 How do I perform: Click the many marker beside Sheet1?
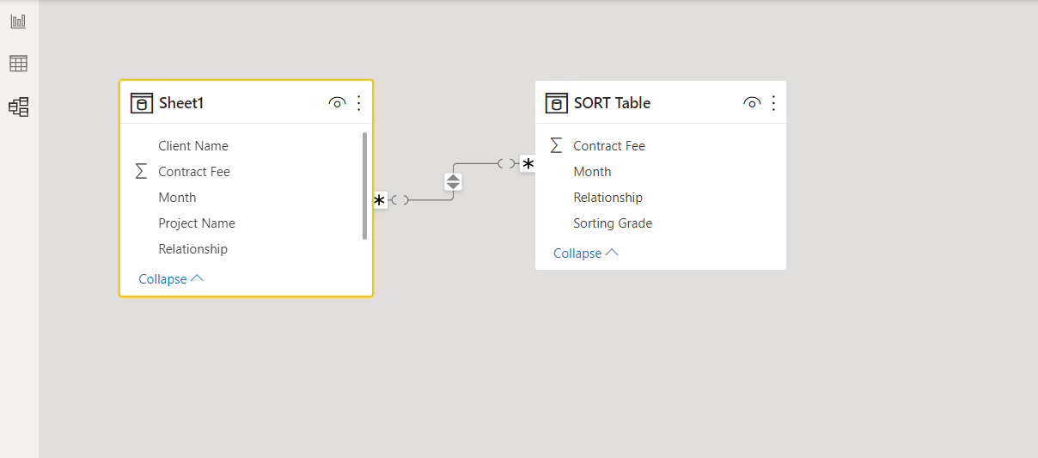pyautogui.click(x=380, y=200)
